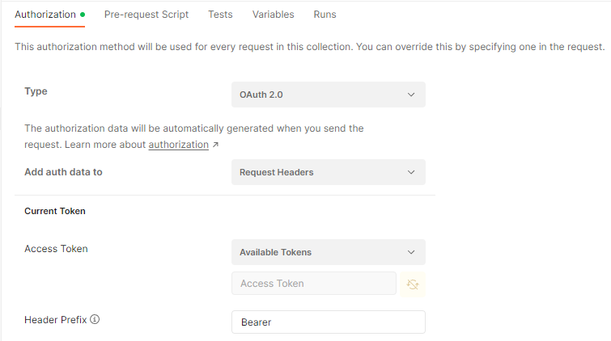Viewport: 611px width, 341px height.
Task: Click the chevron in the OAuth 2.0 field
Action: pyautogui.click(x=411, y=95)
